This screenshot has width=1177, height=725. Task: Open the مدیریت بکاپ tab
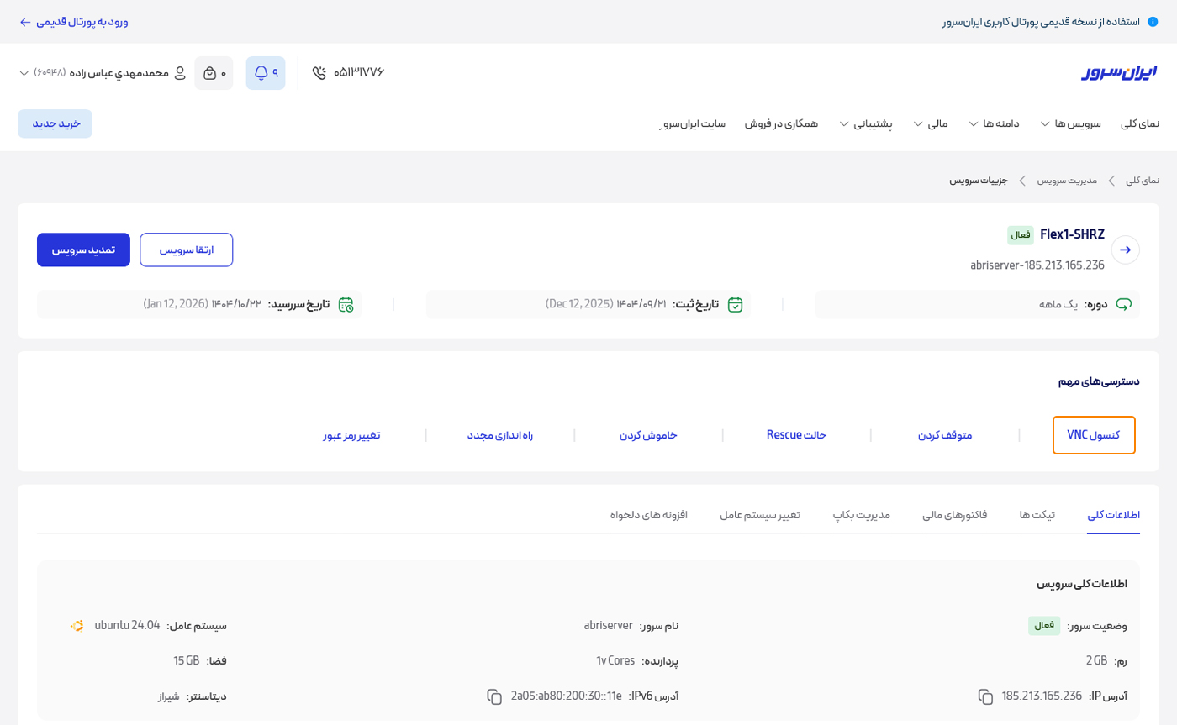click(x=861, y=515)
